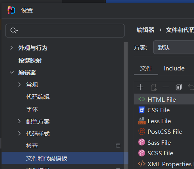
Task: Open 字体 settings page
Action: [x=32, y=109]
